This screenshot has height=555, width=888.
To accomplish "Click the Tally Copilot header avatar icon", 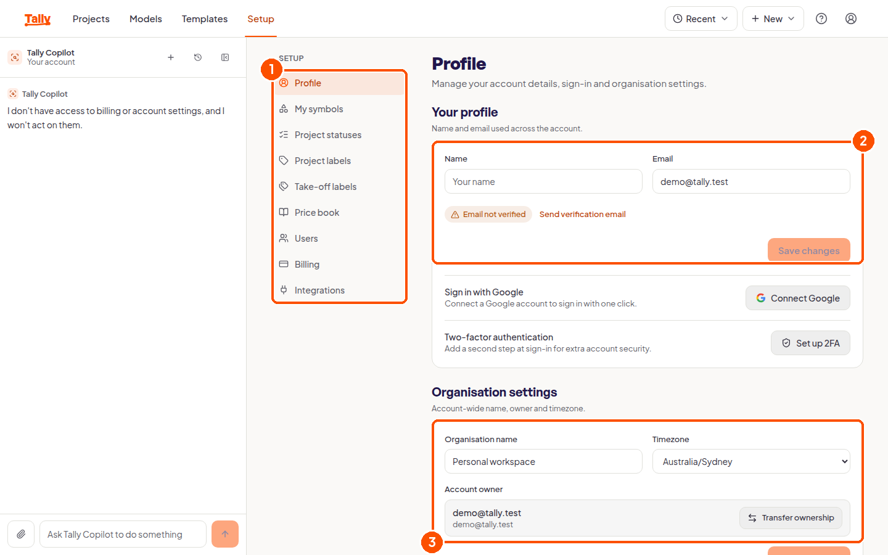I will click(x=15, y=57).
